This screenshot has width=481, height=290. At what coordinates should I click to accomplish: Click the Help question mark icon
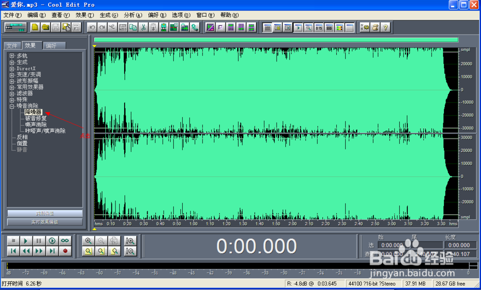click(x=386, y=27)
